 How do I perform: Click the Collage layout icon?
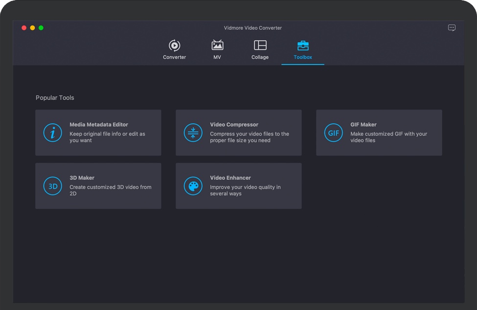click(x=260, y=45)
